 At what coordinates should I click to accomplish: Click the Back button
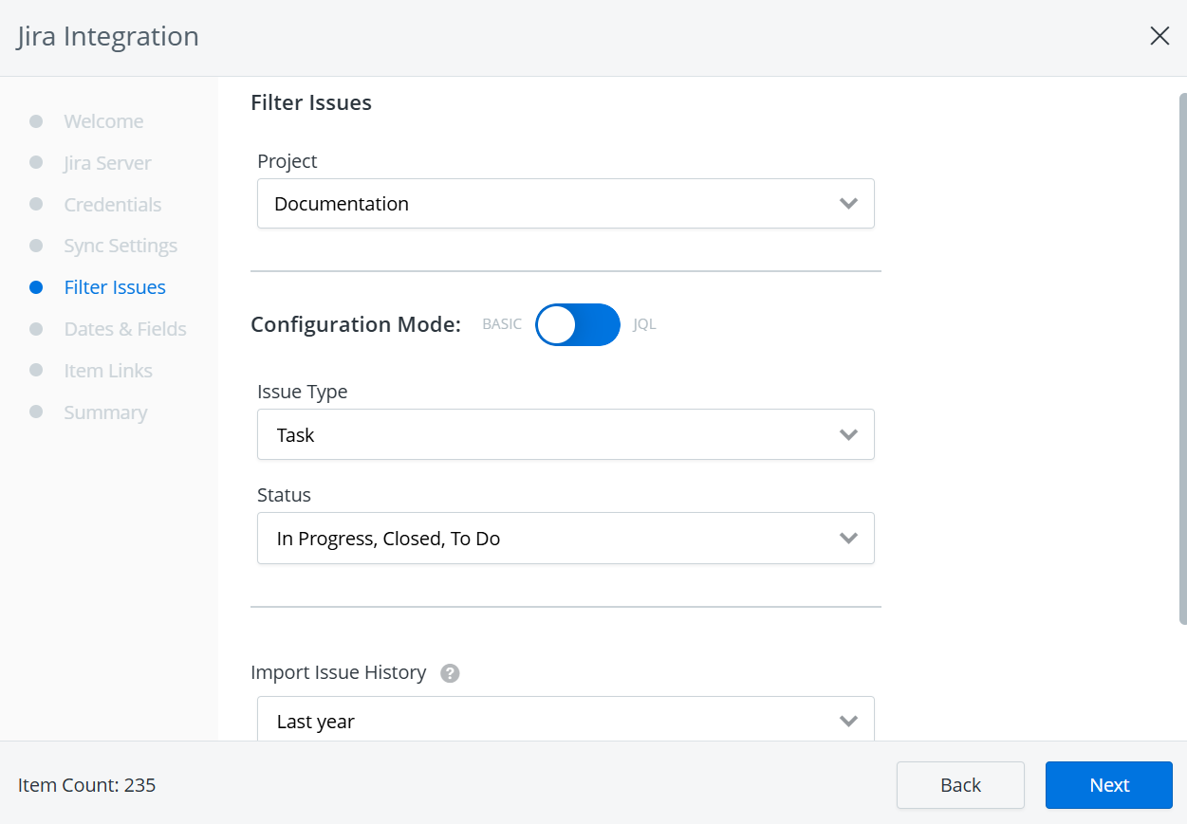pyautogui.click(x=960, y=785)
